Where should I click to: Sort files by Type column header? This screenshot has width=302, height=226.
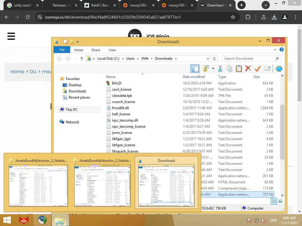click(222, 77)
